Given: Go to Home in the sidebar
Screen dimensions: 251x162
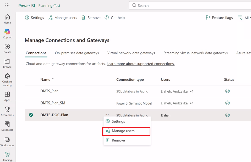Looking at the screenshot, I should 7,19.
